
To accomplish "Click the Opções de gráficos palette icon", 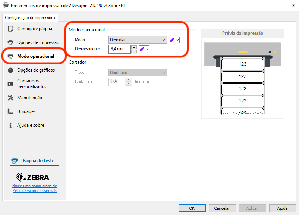I will [10, 70].
